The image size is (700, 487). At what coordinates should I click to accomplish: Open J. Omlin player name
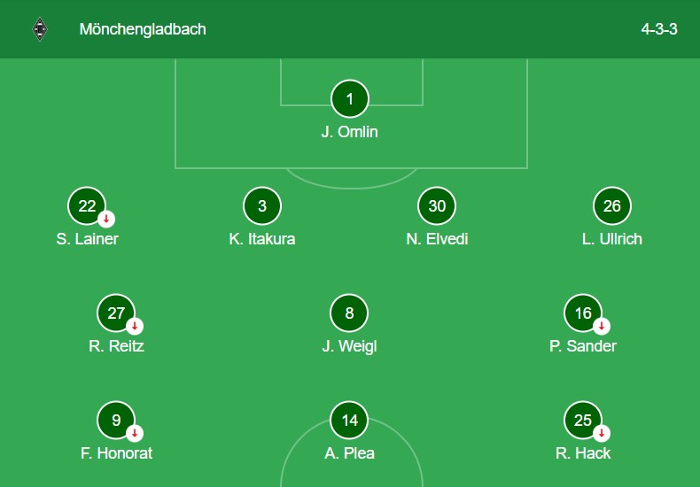[349, 132]
